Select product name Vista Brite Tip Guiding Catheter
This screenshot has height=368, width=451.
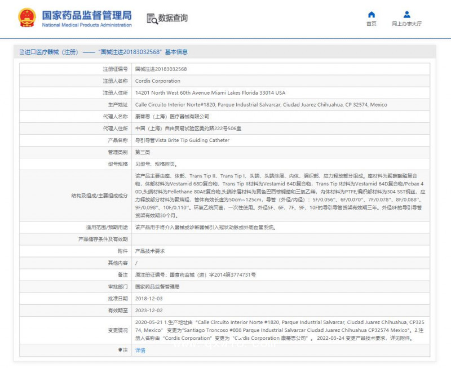(182, 140)
